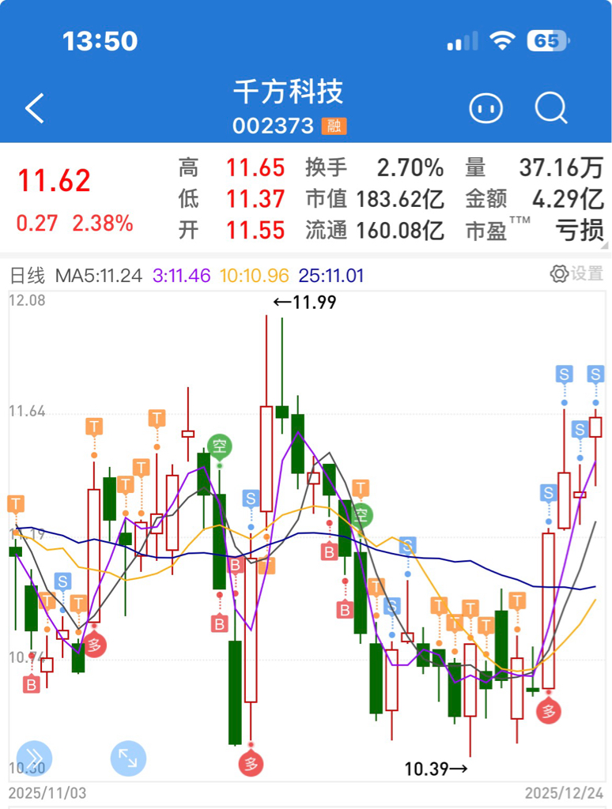Screen dimensions: 612x809
Task: Tap the T marker at chart left edge
Action: pyautogui.click(x=16, y=504)
